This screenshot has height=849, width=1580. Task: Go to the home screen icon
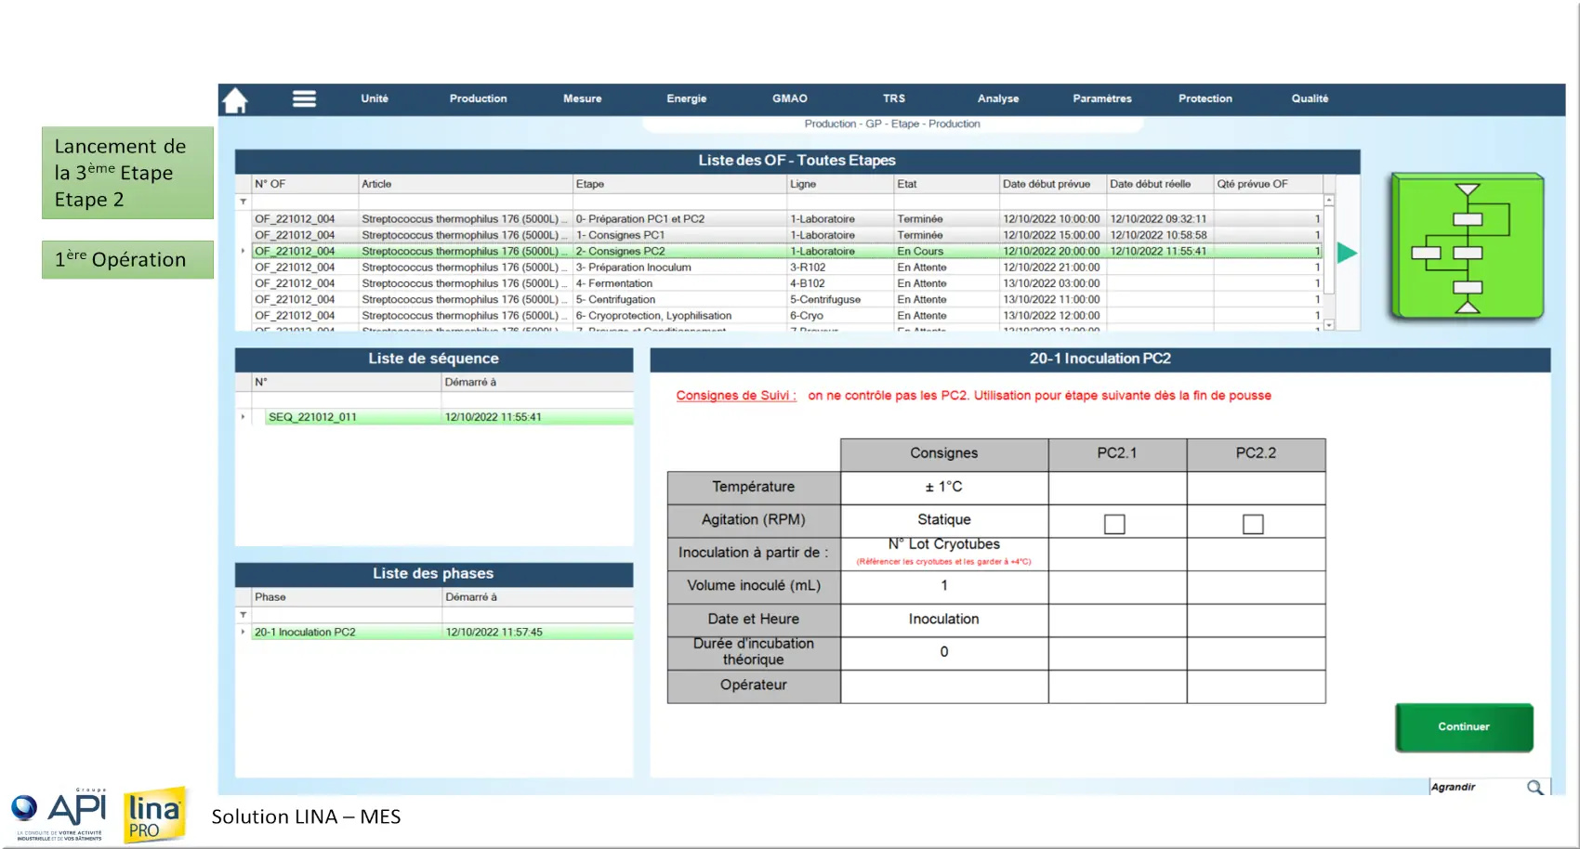[235, 99]
